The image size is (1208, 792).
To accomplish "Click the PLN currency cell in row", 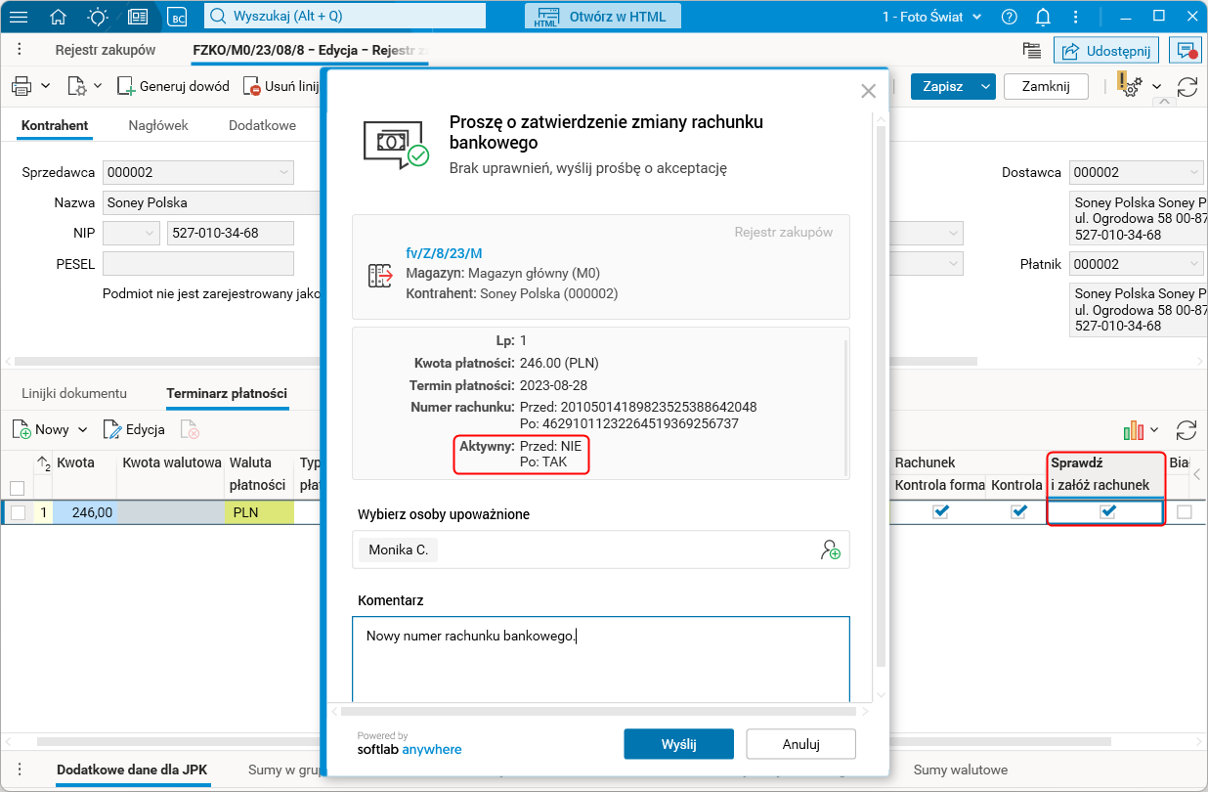I will click(x=259, y=512).
